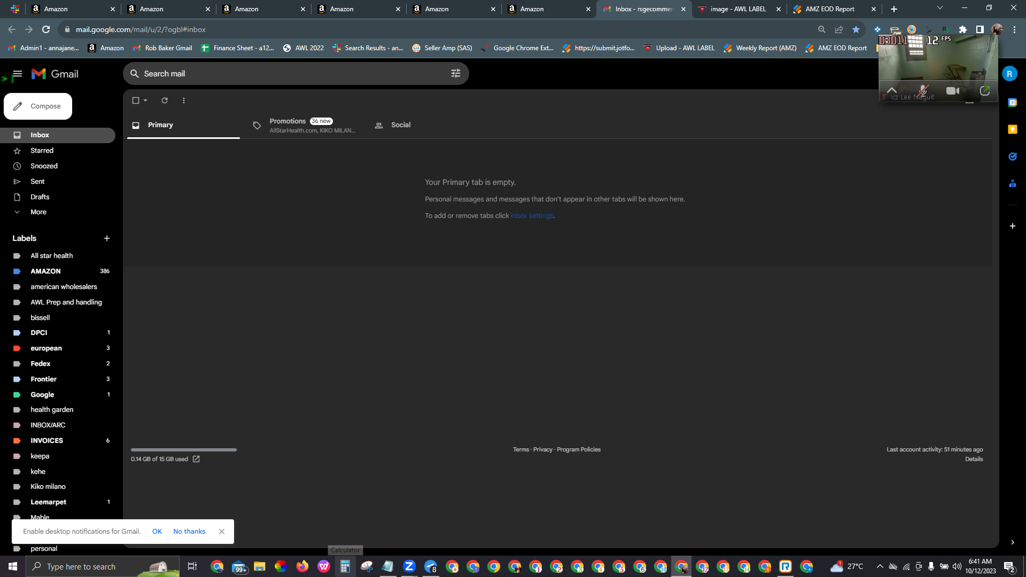Open the Contacts side panel icon
This screenshot has height=577, width=1026.
[1012, 184]
